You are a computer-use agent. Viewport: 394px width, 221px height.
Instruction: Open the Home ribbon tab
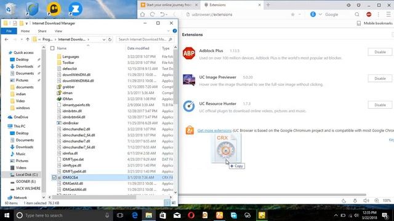pos(25,31)
